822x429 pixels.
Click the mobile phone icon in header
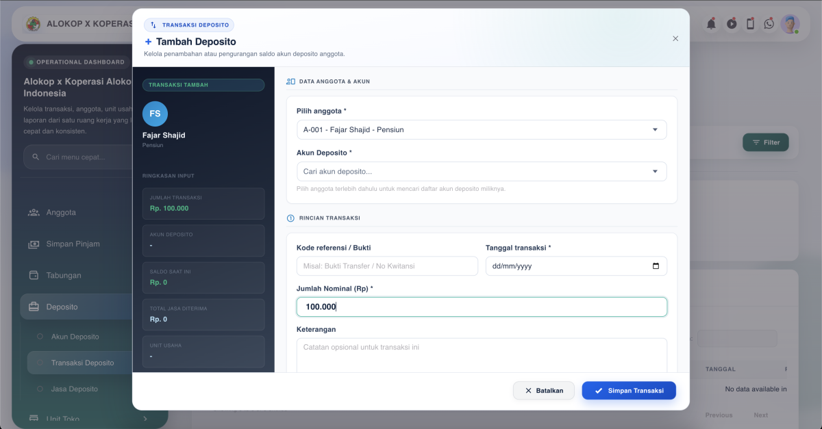point(750,24)
